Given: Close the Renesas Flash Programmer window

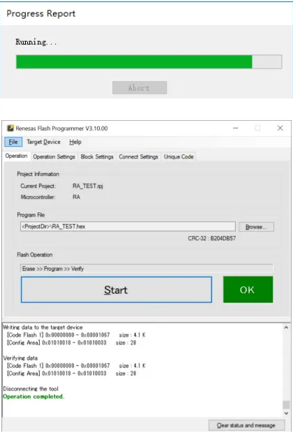Looking at the screenshot, I should pos(280,128).
